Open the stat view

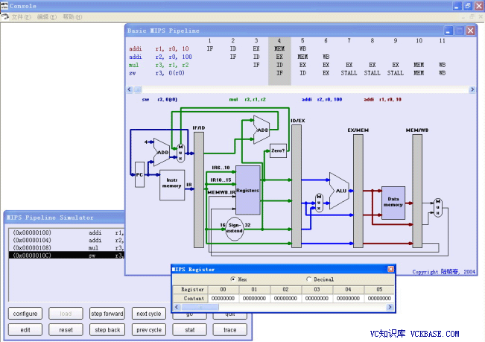(189, 329)
